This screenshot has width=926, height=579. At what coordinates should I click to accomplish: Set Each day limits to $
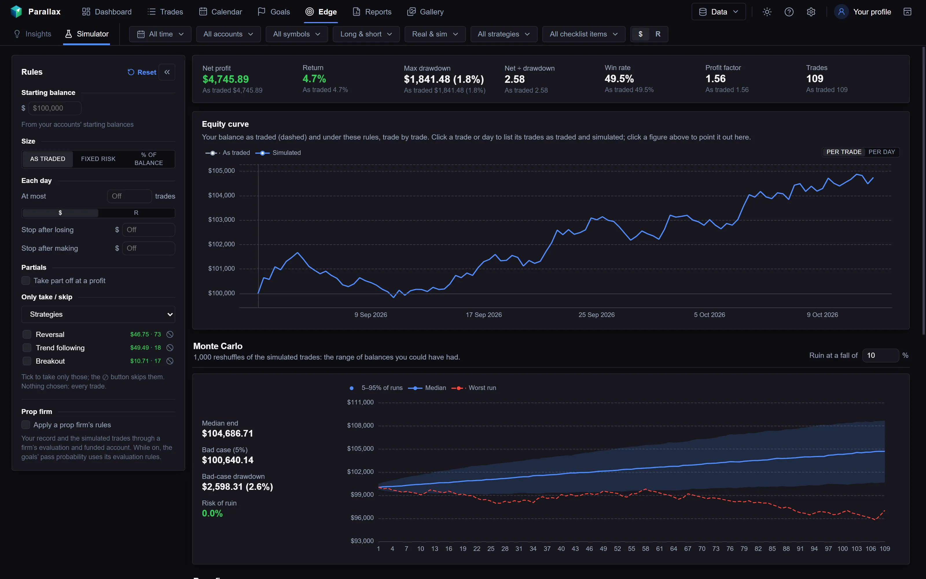point(60,213)
